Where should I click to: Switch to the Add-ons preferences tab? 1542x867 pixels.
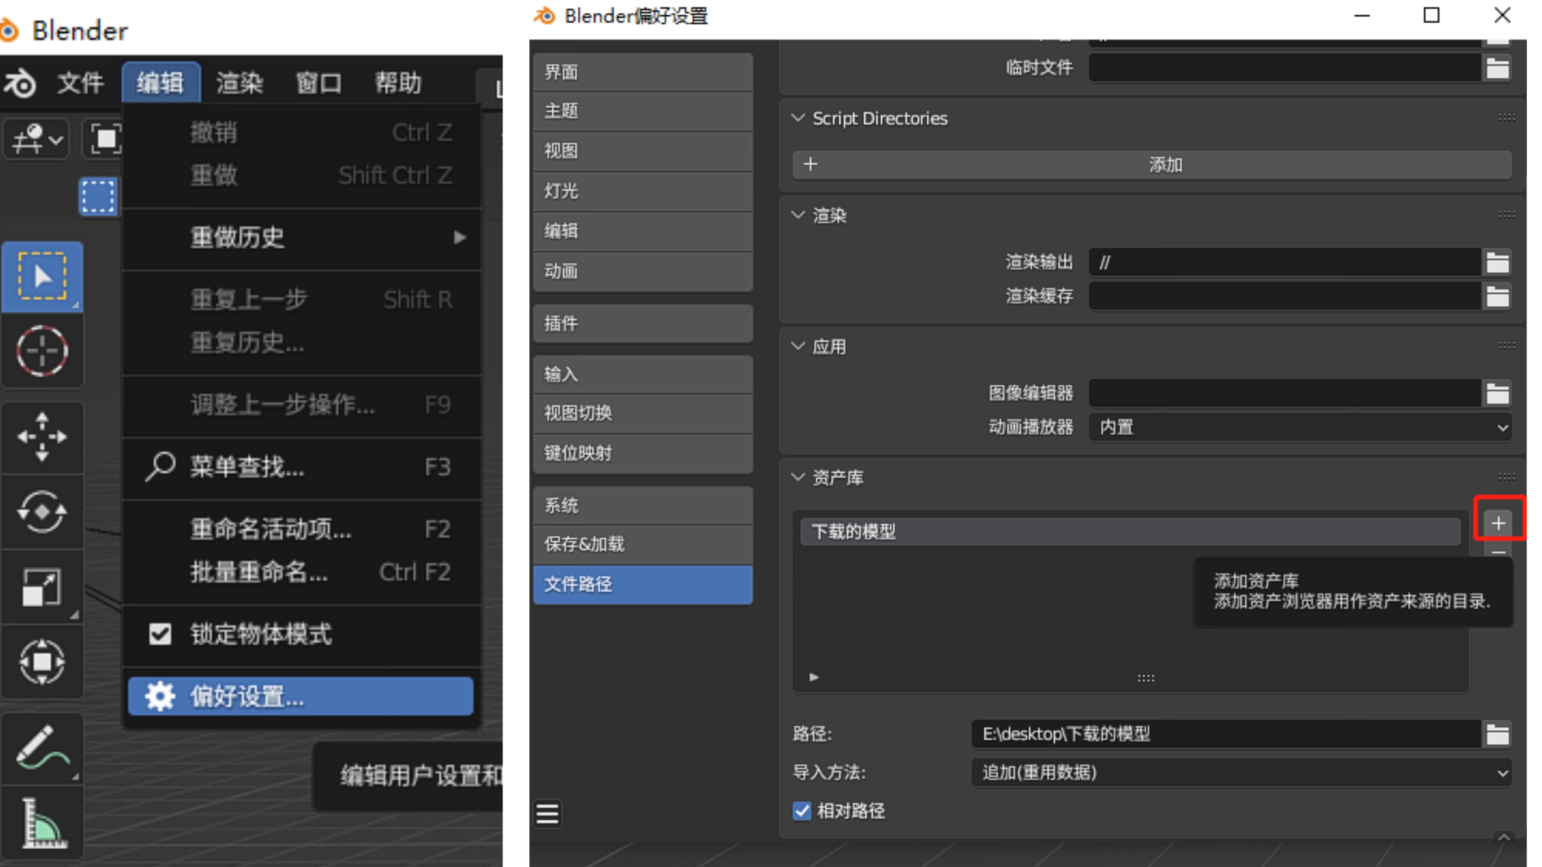643,324
